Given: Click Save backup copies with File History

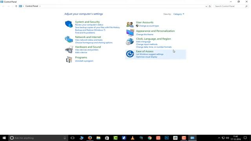Looking at the screenshot, I should tap(97, 27).
